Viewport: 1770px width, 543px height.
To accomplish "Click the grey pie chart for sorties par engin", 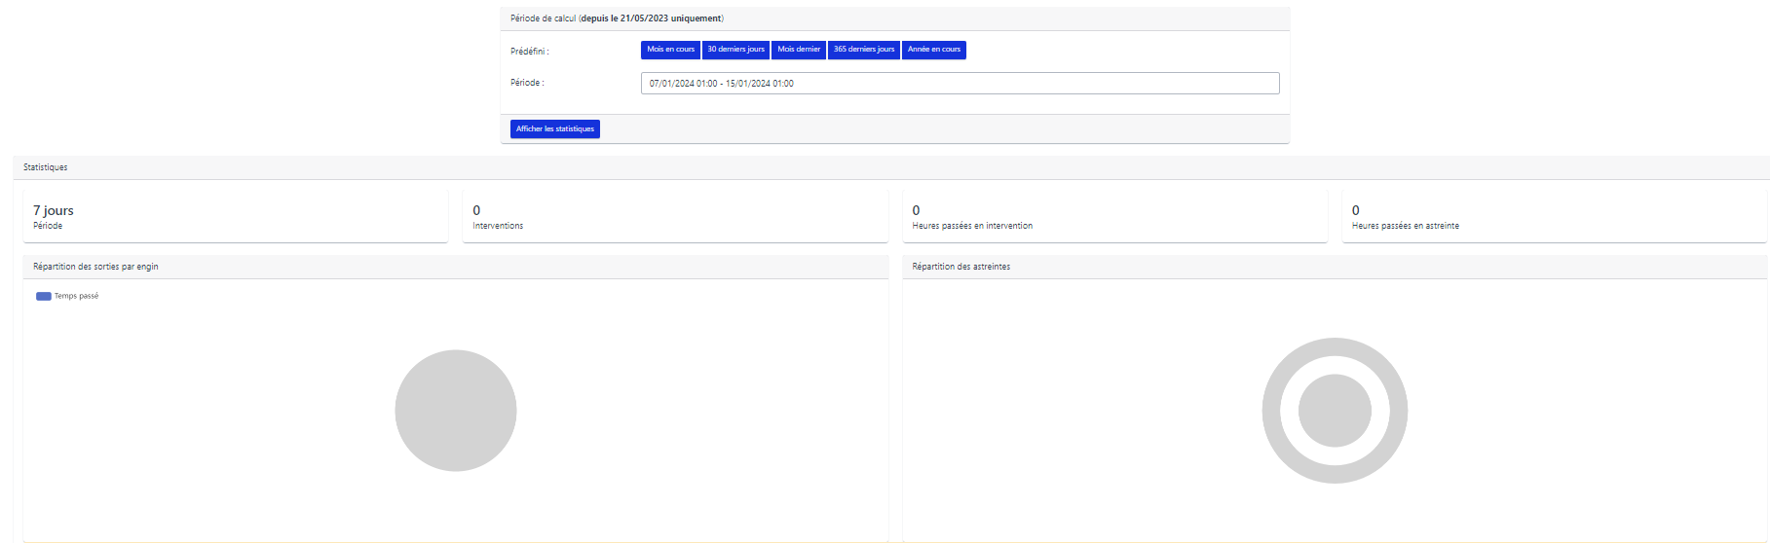I will click(x=456, y=411).
